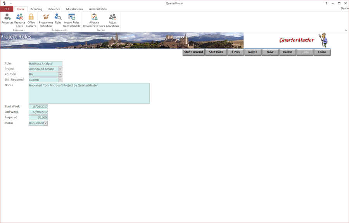This screenshot has height=223, width=349.
Task: Click the Role field Business Analyst
Action: (x=45, y=64)
